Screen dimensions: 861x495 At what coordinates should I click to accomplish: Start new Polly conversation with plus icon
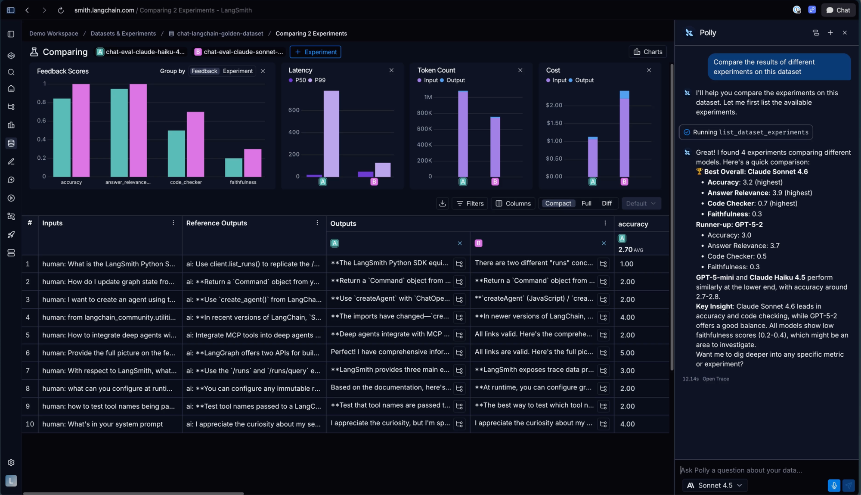tap(830, 33)
